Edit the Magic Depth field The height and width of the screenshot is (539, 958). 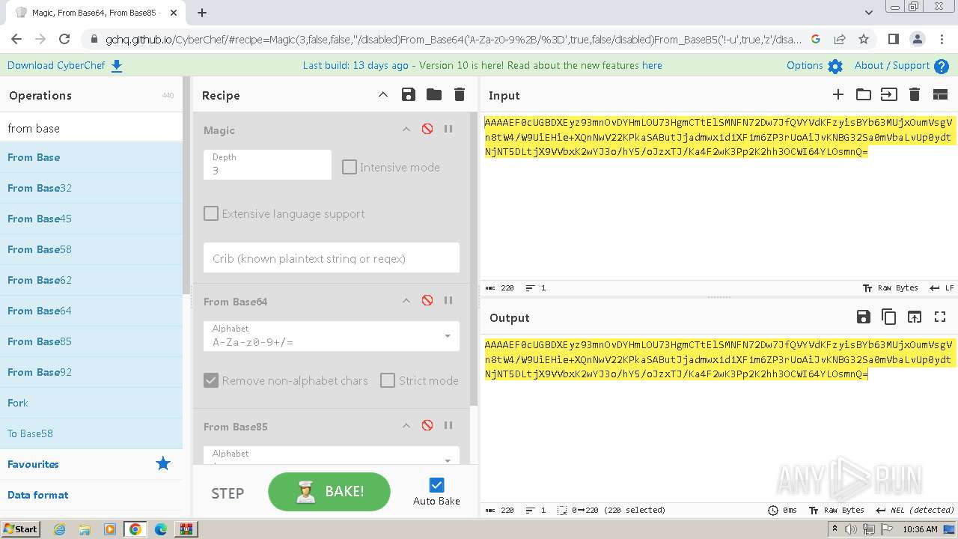click(267, 164)
